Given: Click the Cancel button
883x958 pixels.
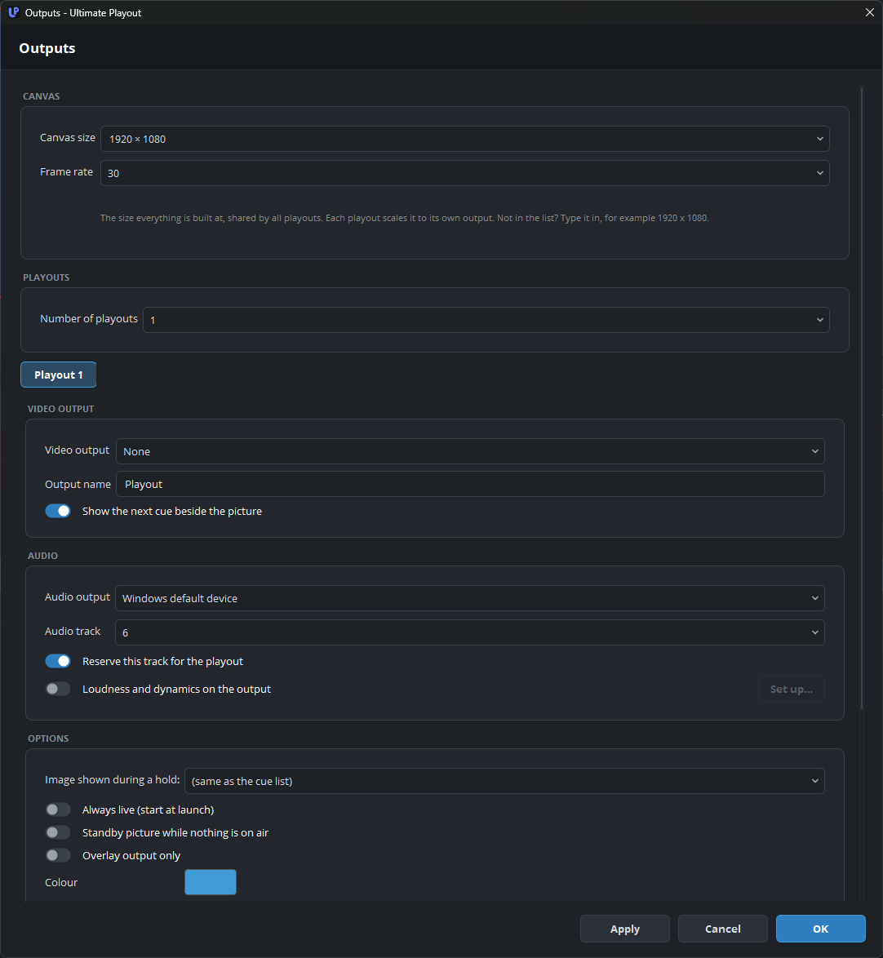Looking at the screenshot, I should (x=723, y=929).
